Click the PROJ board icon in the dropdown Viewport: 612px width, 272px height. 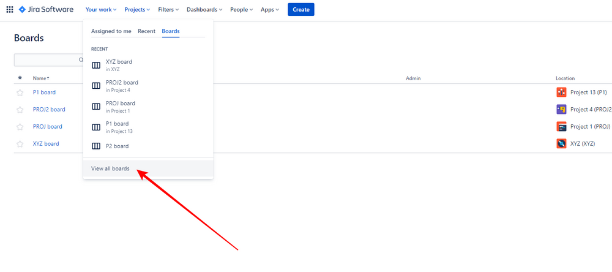coord(96,107)
